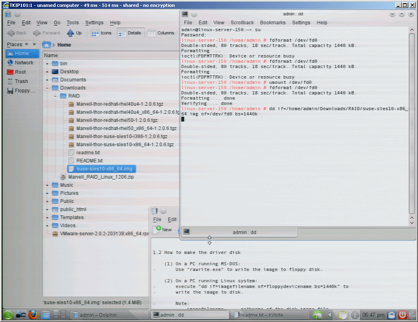Open Dolphin Go menu
Image resolution: width=418 pixels, height=322 pixels.
(x=57, y=23)
